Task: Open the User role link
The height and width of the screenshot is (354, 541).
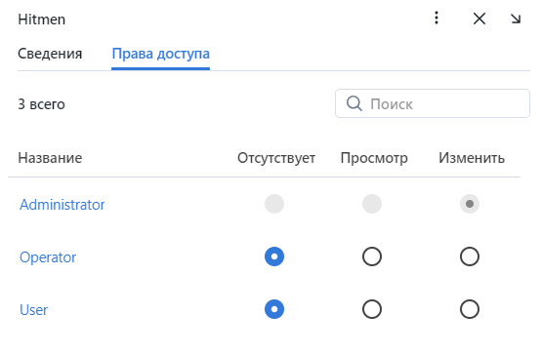Action: [33, 310]
